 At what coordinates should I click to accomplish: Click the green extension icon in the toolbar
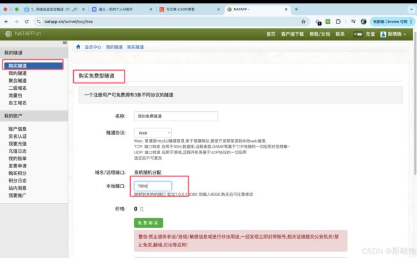coord(328,22)
